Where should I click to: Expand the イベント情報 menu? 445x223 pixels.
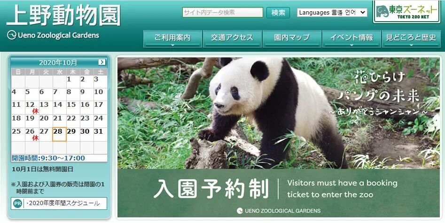click(351, 39)
